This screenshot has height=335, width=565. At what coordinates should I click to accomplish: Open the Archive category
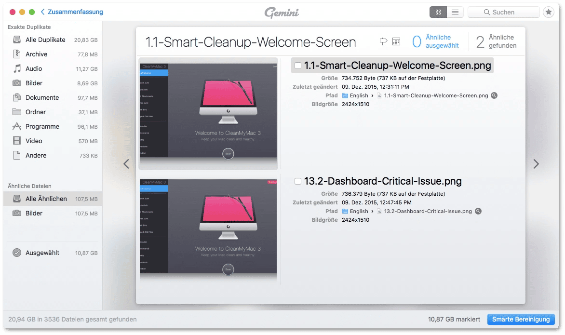pos(53,54)
